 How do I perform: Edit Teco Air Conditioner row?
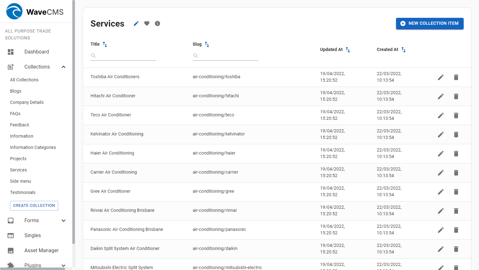tap(441, 115)
